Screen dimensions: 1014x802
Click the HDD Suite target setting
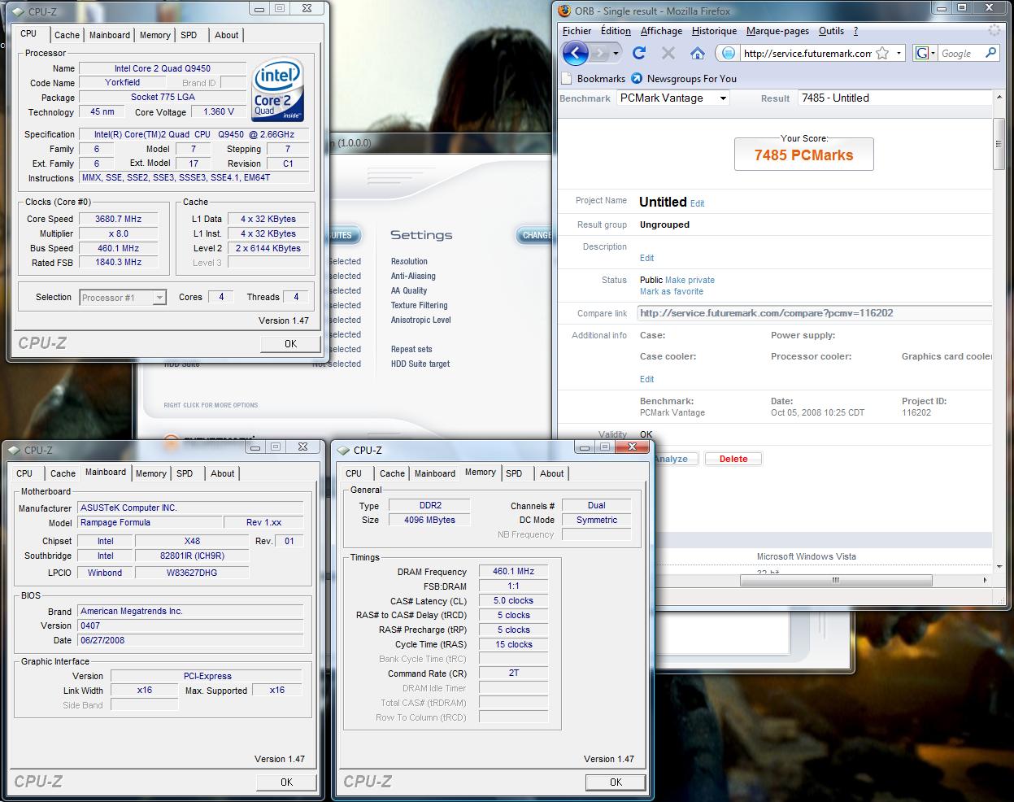click(x=420, y=364)
